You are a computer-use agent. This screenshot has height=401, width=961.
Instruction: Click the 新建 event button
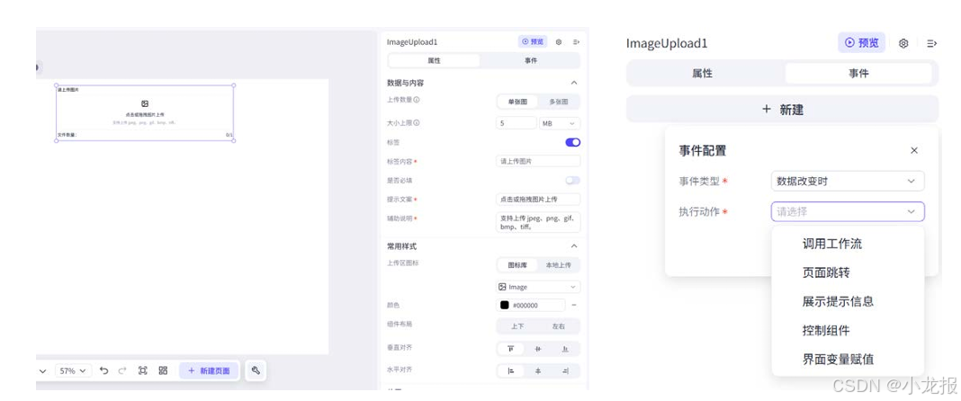click(782, 109)
